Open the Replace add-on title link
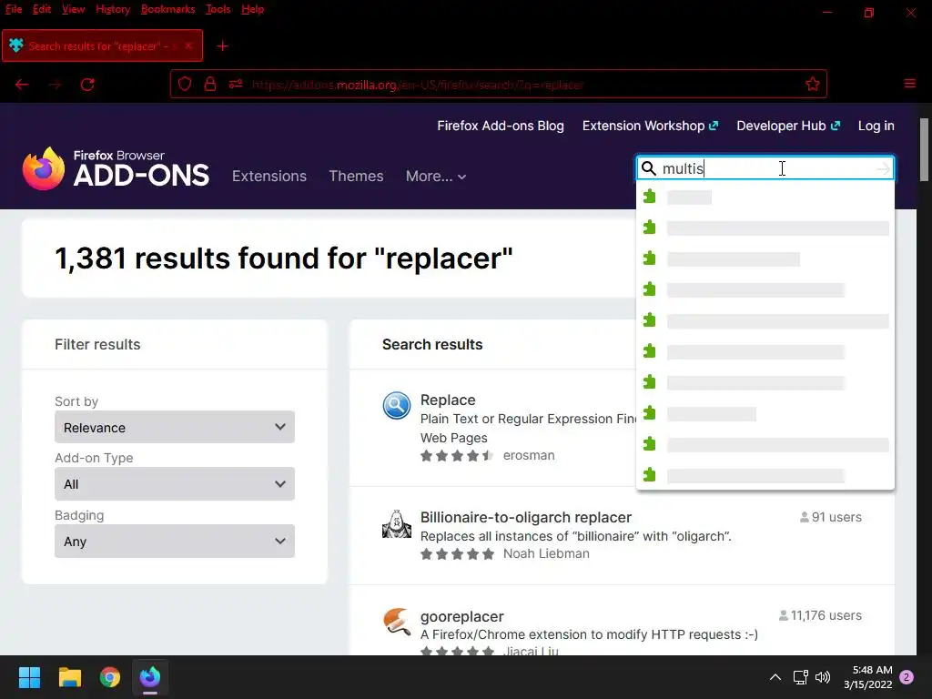Image resolution: width=932 pixels, height=699 pixels. (448, 400)
